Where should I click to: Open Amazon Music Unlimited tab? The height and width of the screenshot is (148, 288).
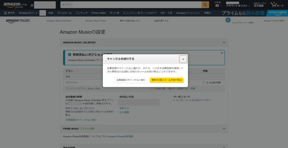(59, 21)
